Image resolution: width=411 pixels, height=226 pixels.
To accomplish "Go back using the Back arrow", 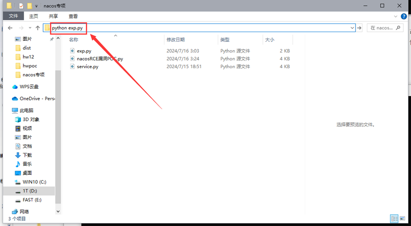I will click(10, 28).
